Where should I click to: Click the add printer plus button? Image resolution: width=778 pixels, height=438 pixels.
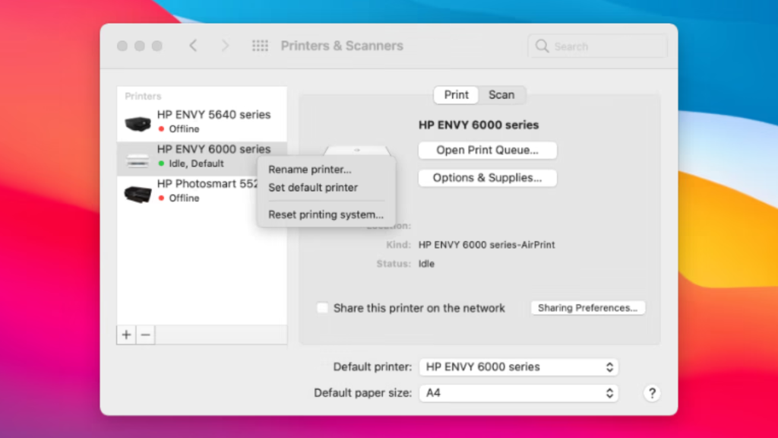(126, 335)
